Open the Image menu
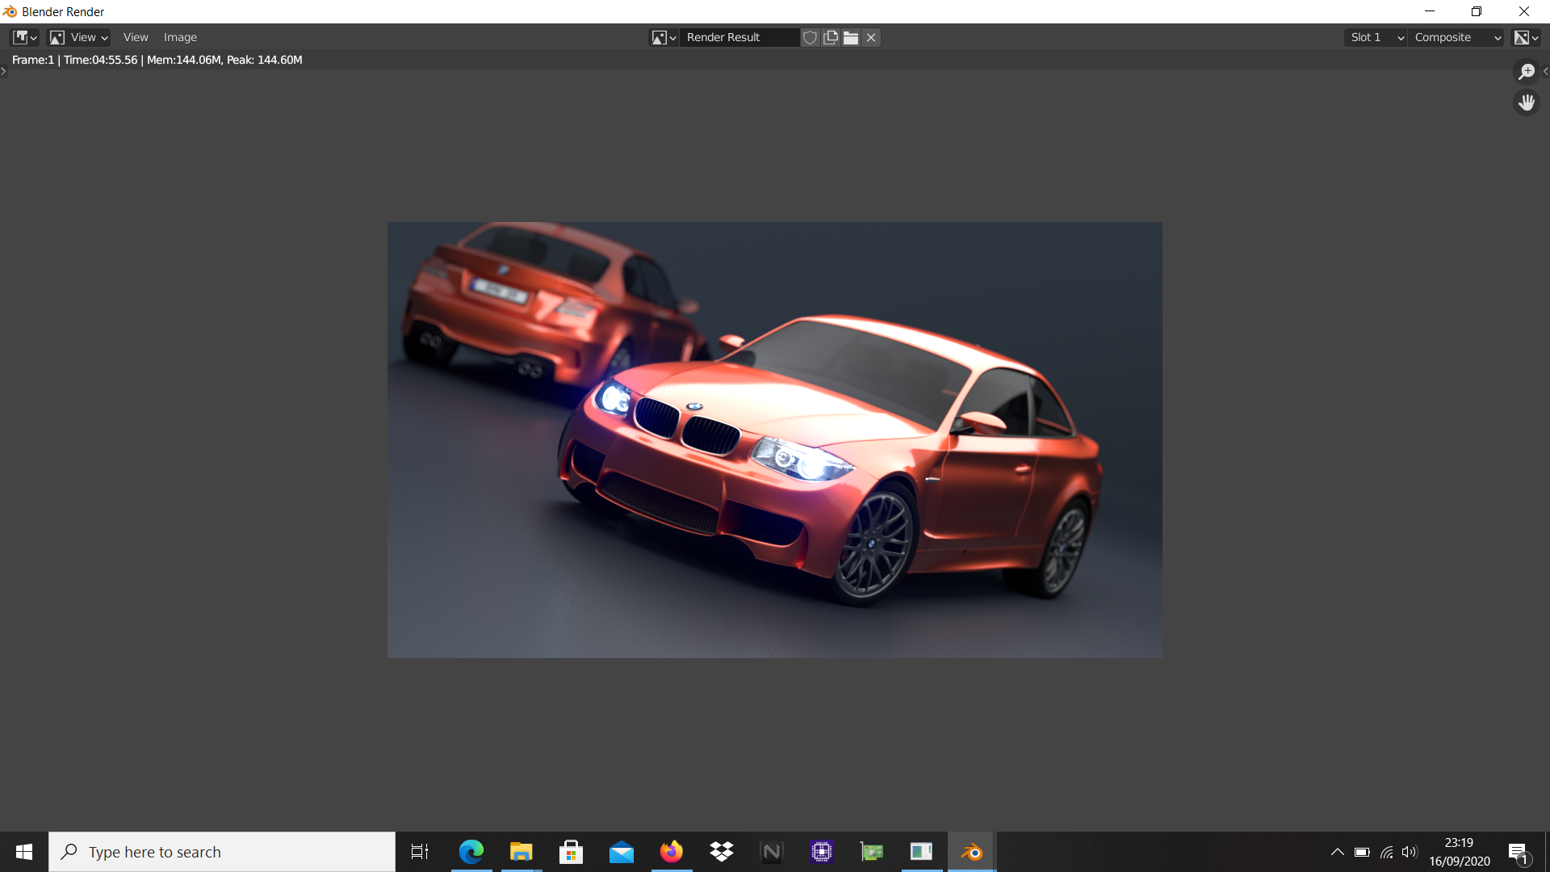 click(180, 37)
